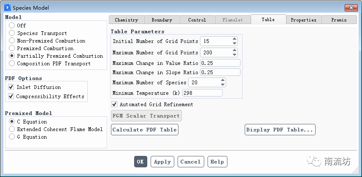The height and width of the screenshot is (177, 362).
Task: Uncheck Automated Grid Refinement
Action: coord(114,105)
